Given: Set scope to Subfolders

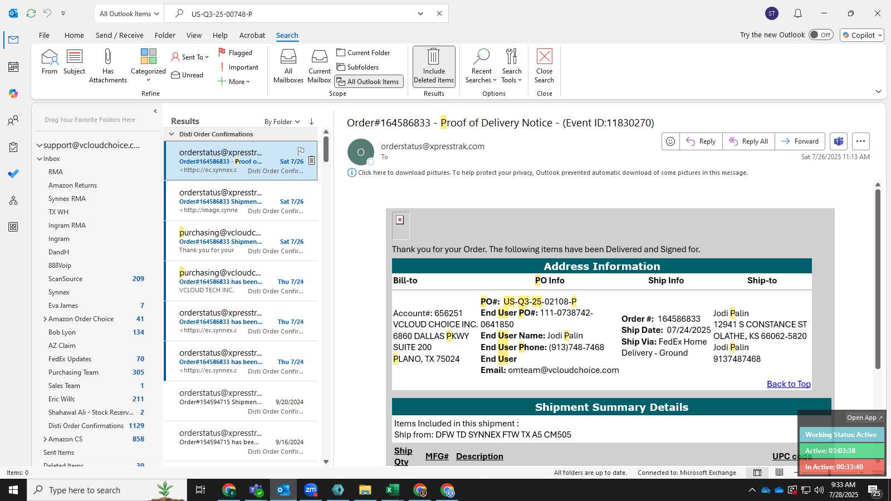Looking at the screenshot, I should click(x=358, y=67).
